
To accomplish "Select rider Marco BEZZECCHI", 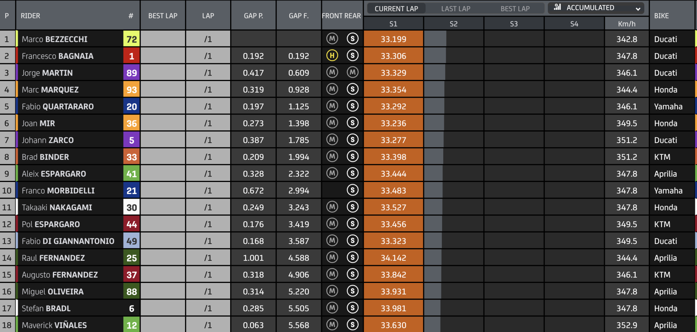I will point(54,39).
